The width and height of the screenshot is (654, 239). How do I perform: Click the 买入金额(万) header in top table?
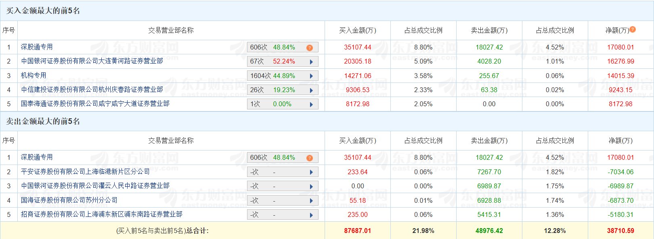[357, 30]
